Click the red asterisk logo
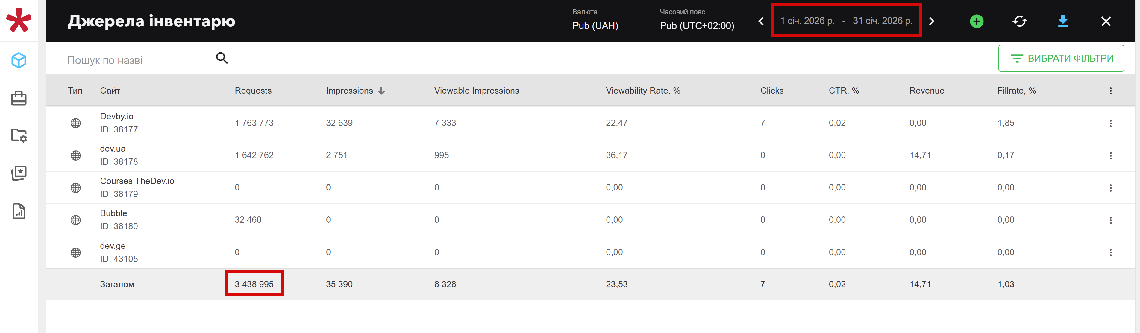1140x333 pixels. tap(19, 20)
